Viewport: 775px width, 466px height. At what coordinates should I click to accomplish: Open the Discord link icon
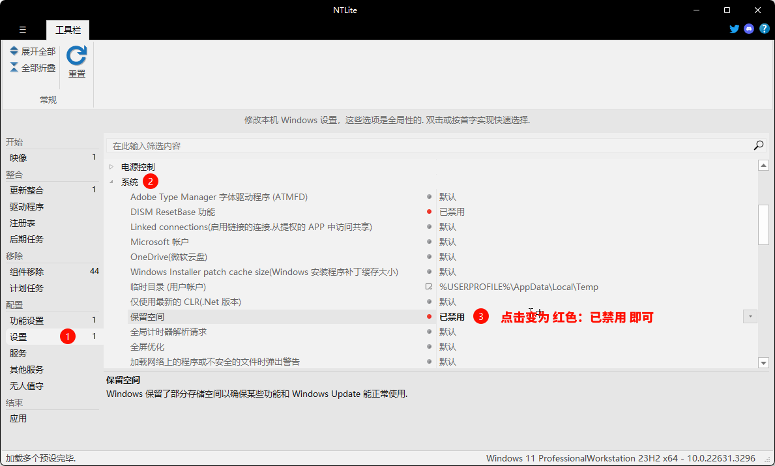pyautogui.click(x=749, y=29)
